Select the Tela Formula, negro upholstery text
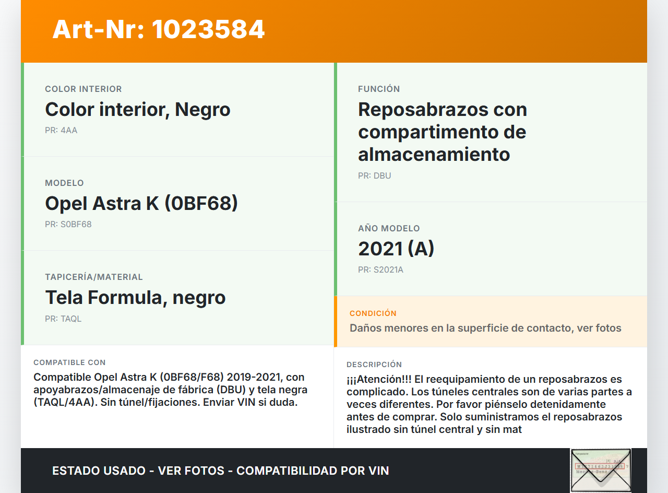 135,298
